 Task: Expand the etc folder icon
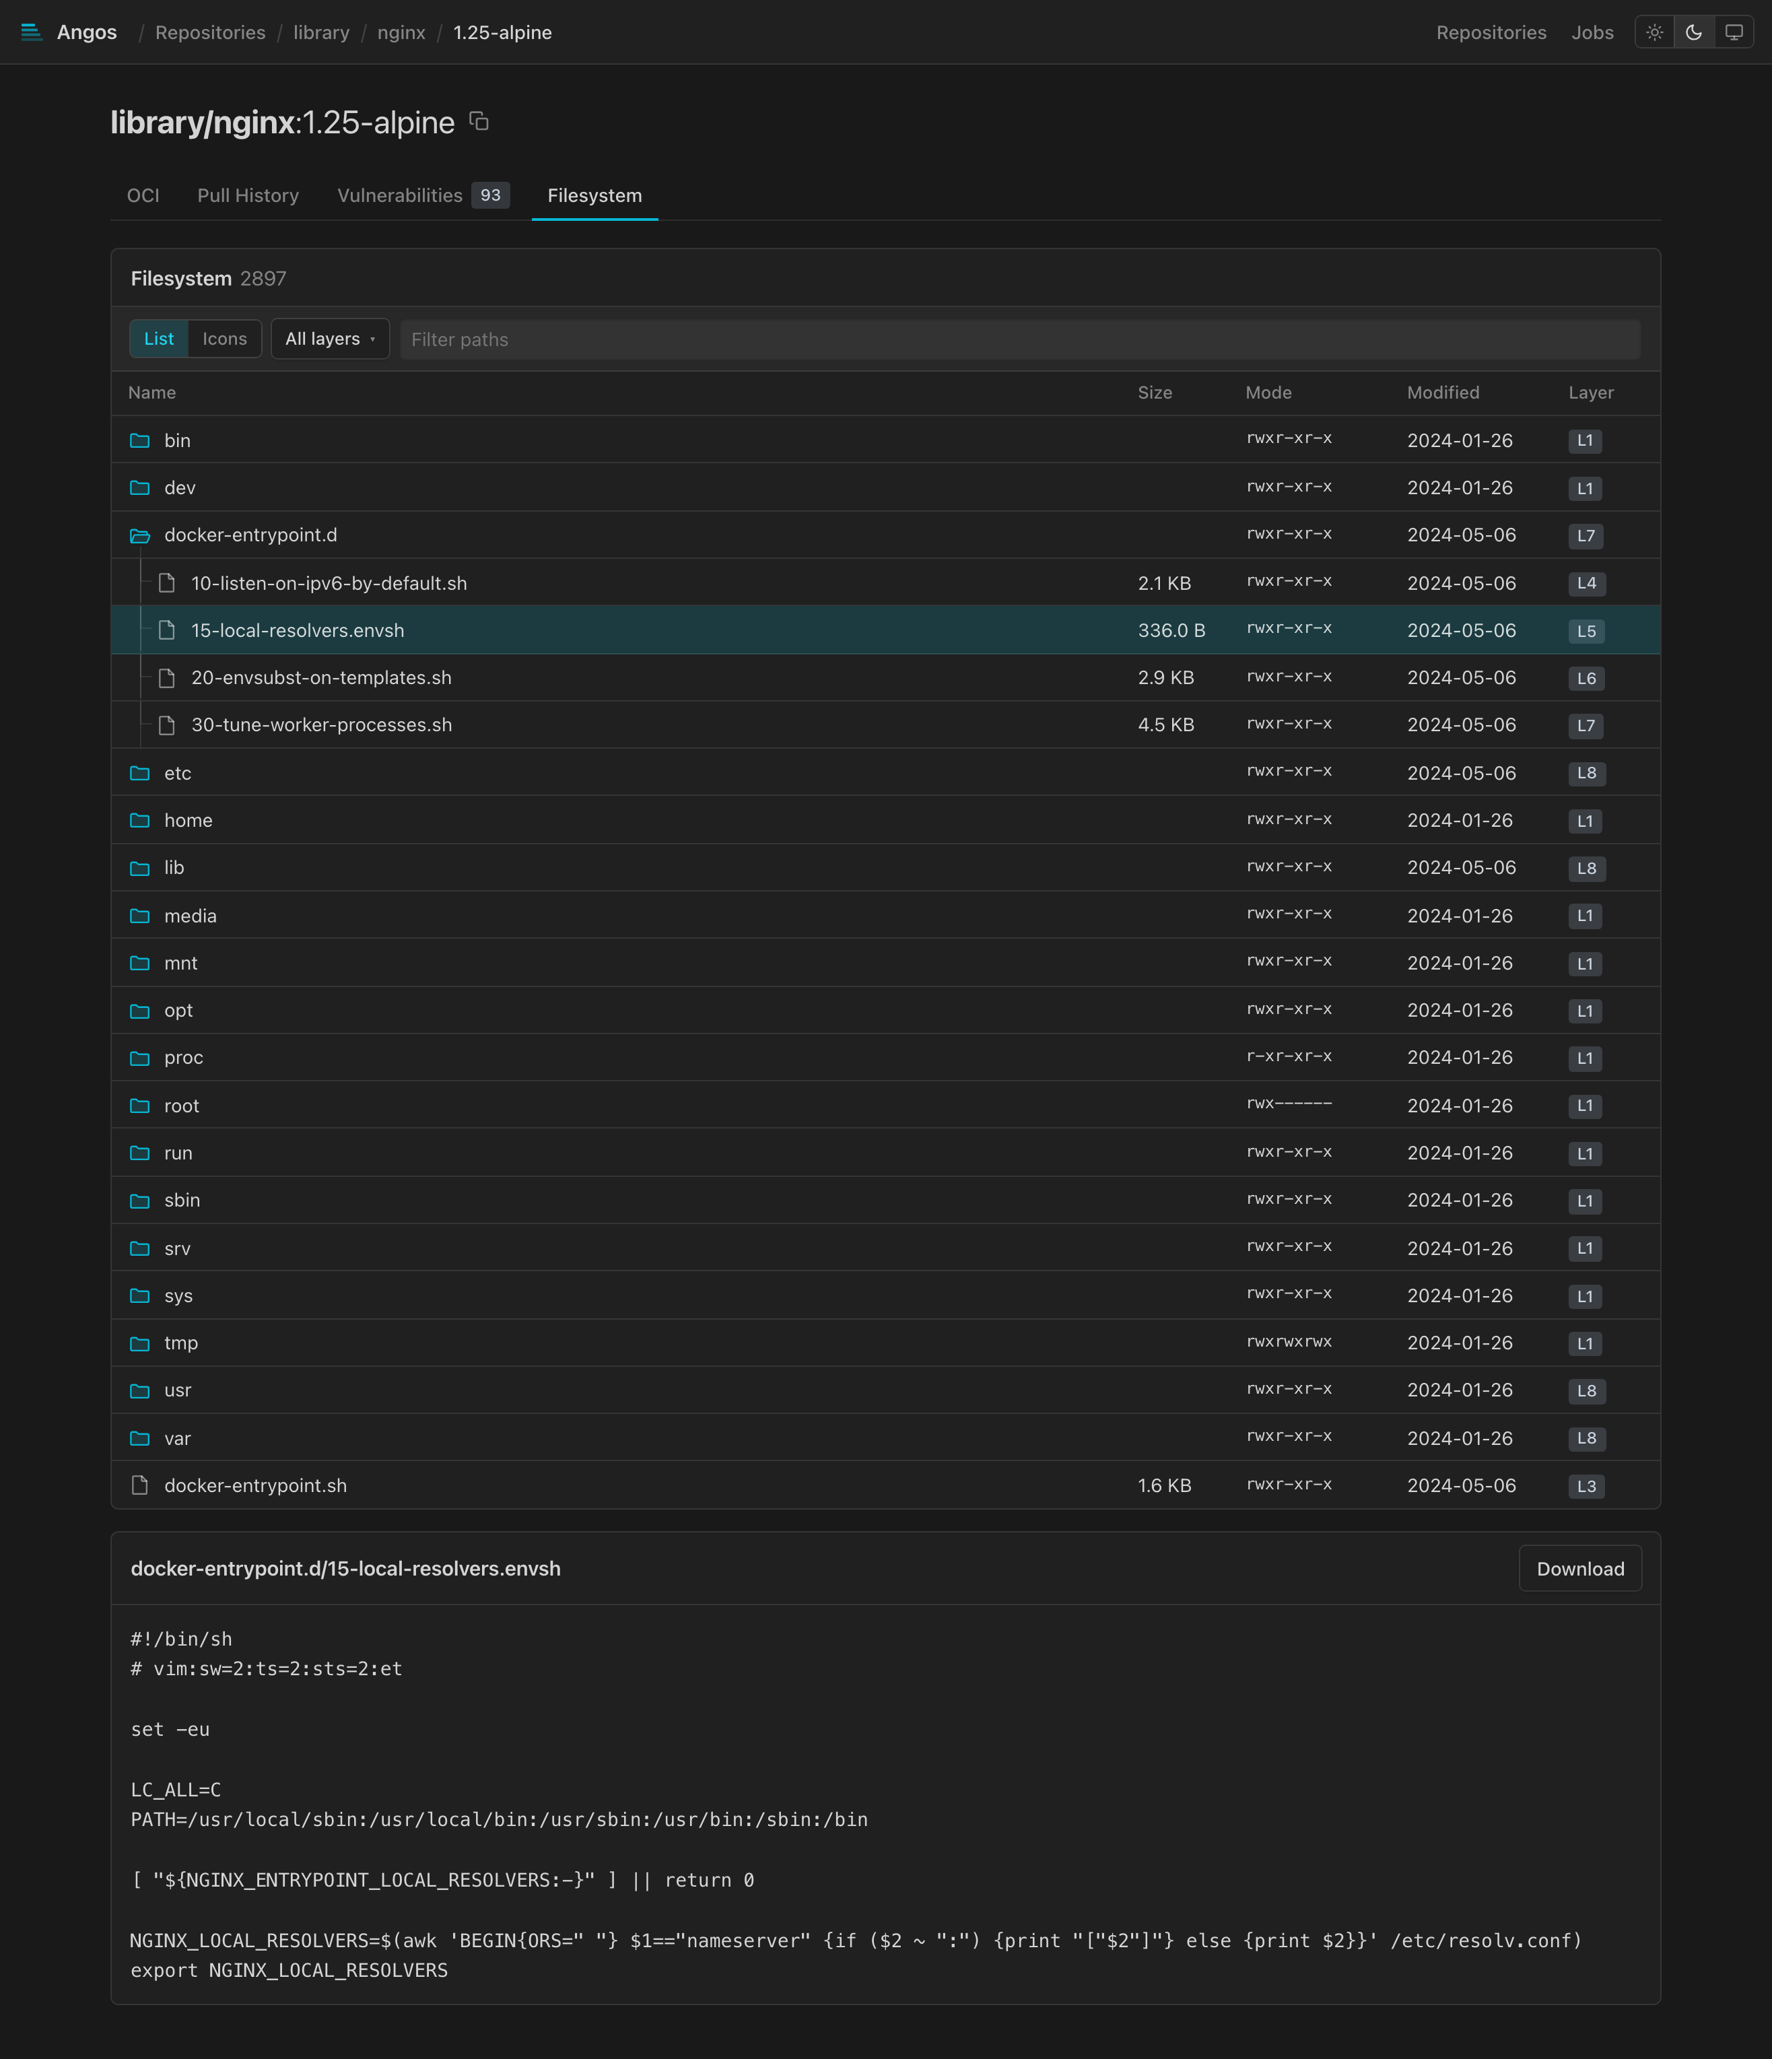140,773
